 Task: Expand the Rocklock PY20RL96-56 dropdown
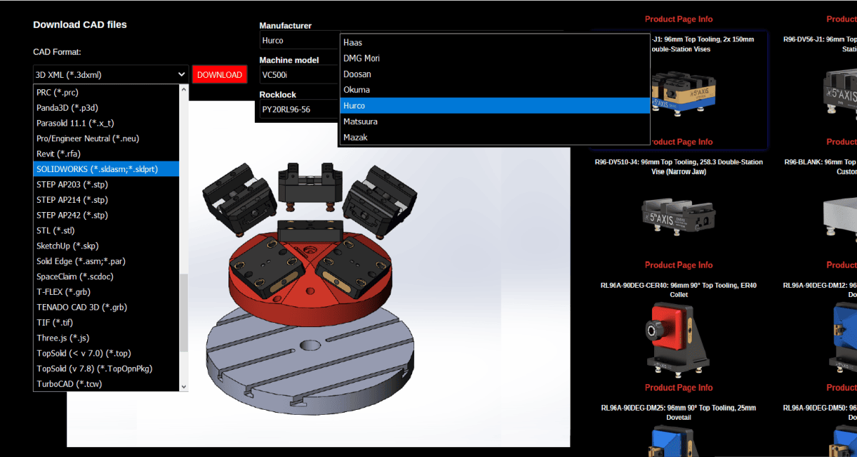(296, 109)
